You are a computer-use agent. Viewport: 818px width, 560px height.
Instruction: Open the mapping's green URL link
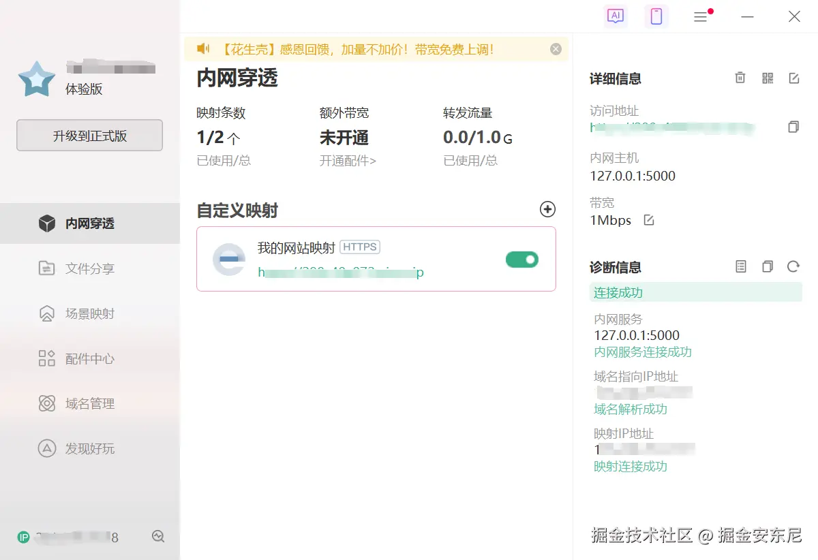341,273
